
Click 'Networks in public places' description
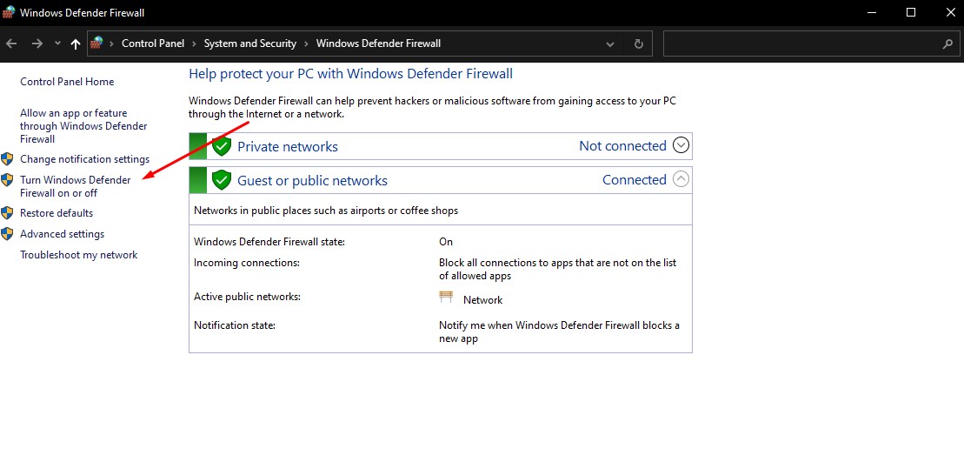(x=326, y=211)
